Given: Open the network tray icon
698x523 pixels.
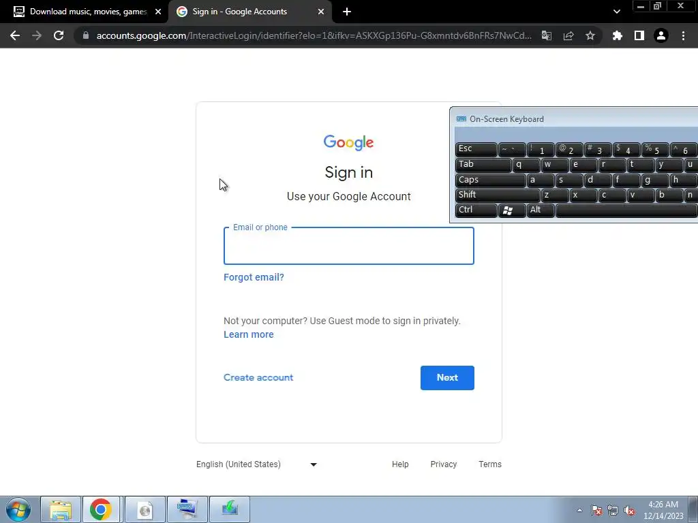Looking at the screenshot, I should click(x=613, y=511).
